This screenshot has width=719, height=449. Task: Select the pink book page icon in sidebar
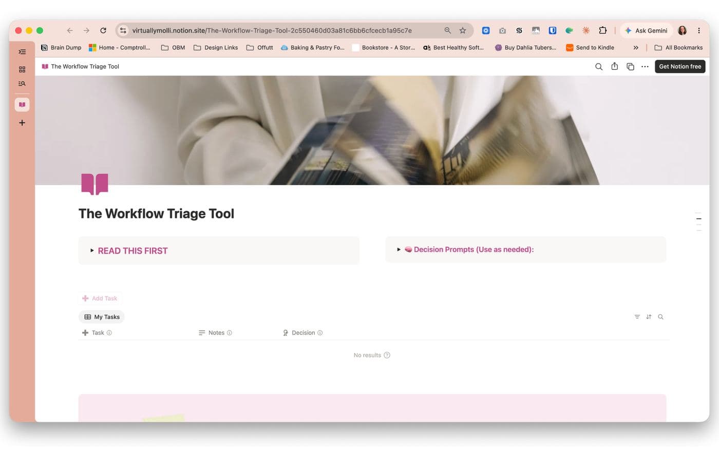(x=22, y=105)
